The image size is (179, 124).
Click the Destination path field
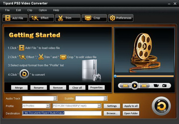point(62,113)
